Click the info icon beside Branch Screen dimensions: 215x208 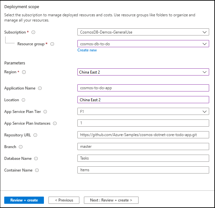[x=20, y=147]
